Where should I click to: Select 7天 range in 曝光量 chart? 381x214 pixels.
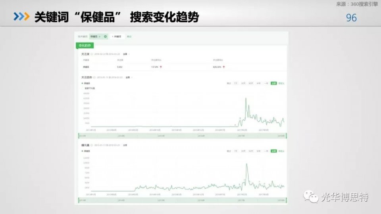pyautogui.click(x=235, y=151)
